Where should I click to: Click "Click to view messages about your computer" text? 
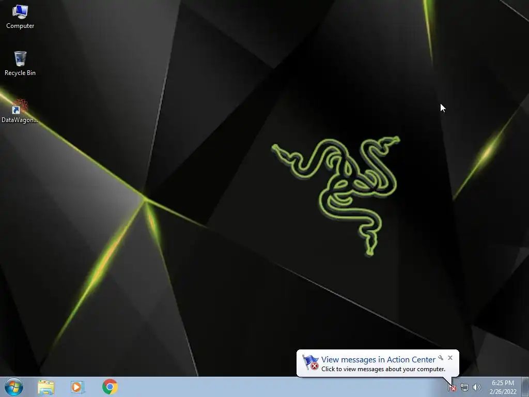pyautogui.click(x=383, y=369)
